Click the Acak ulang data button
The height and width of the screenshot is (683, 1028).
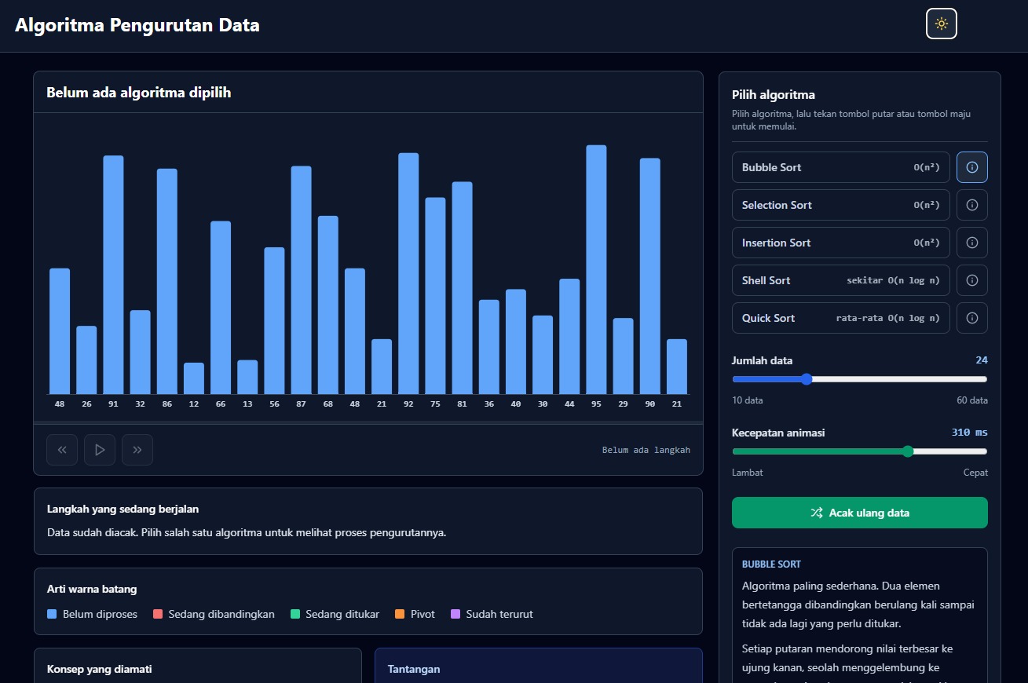click(860, 513)
